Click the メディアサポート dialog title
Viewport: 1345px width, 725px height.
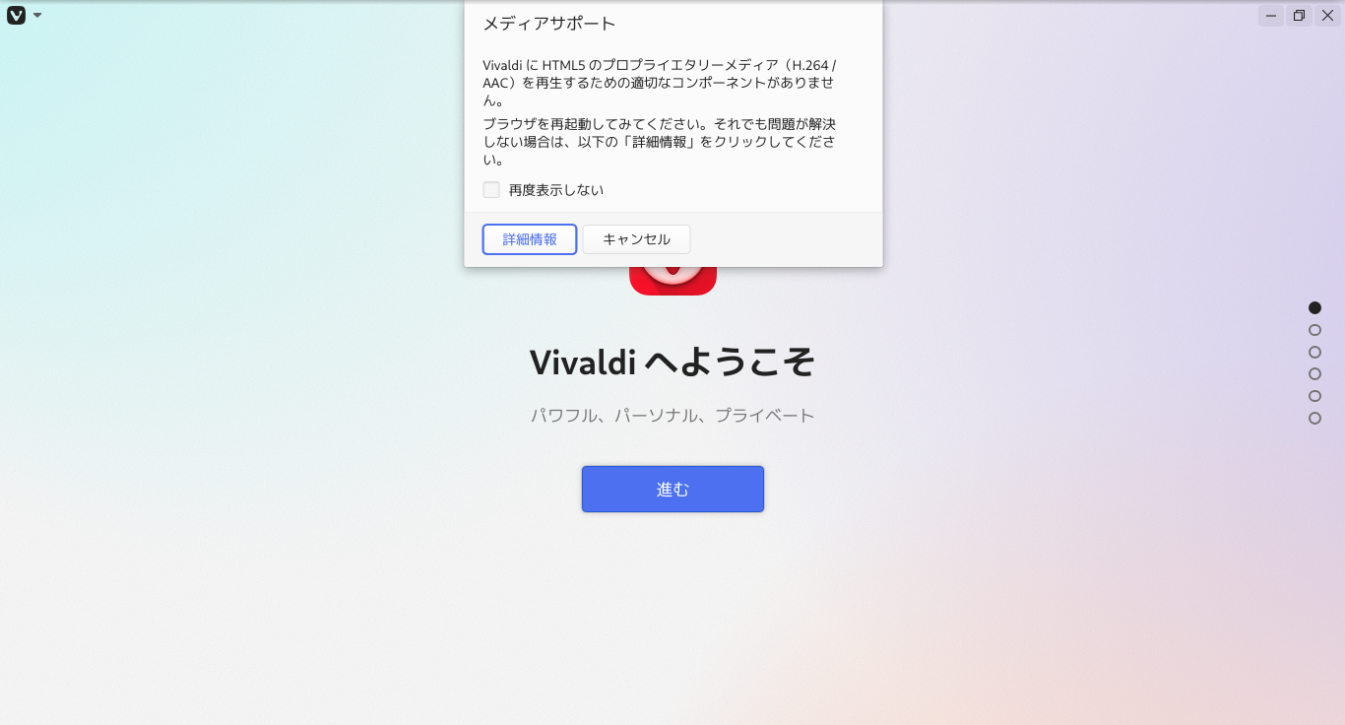point(548,24)
